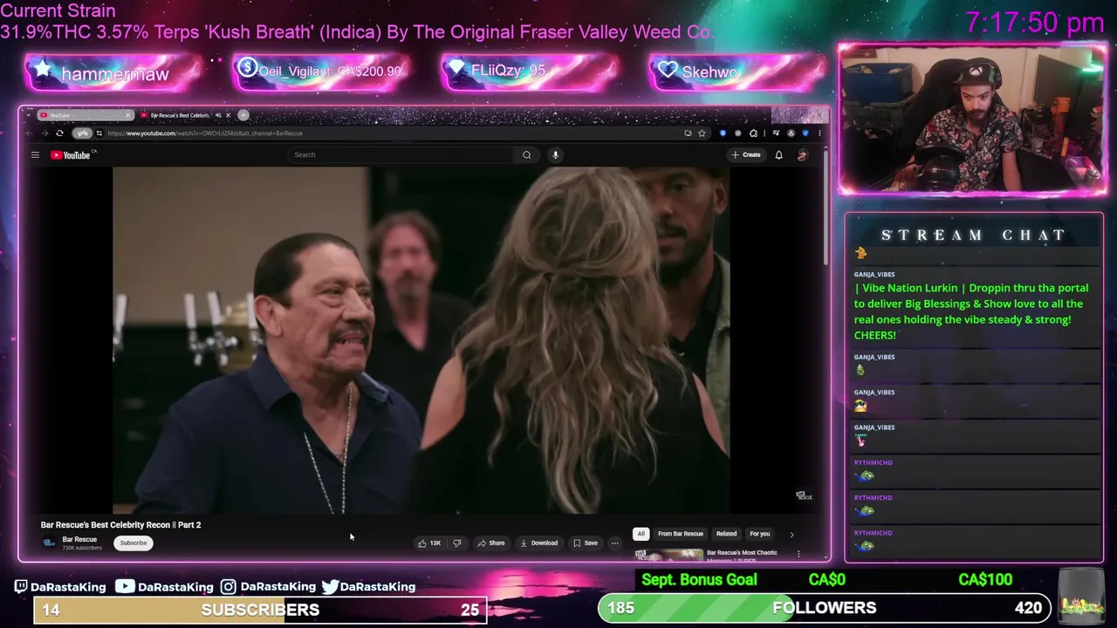1117x628 pixels.
Task: Click the GANJA_VIBES Vibe Nation Lurkin message
Action: [x=971, y=311]
